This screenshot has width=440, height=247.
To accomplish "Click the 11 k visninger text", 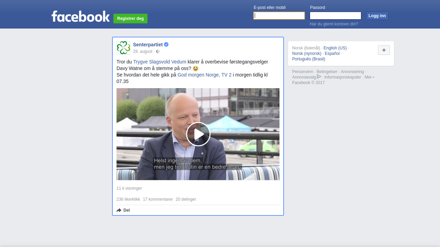I will (129, 188).
